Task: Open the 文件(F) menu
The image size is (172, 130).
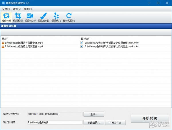Action: click(6, 9)
